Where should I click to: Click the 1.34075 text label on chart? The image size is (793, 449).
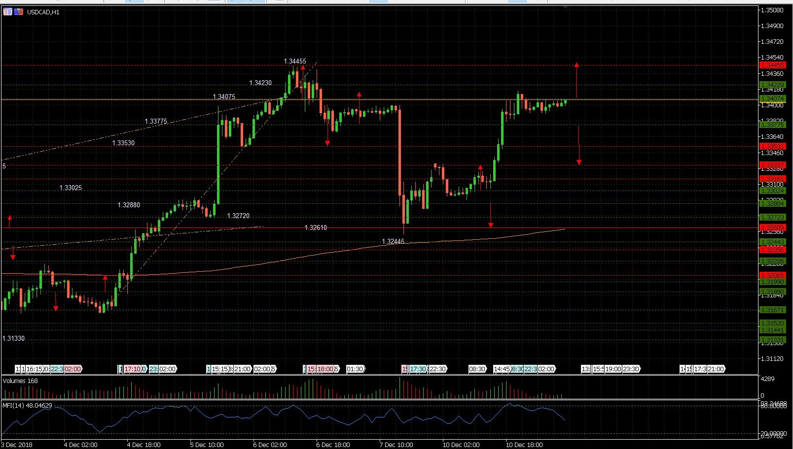click(224, 97)
